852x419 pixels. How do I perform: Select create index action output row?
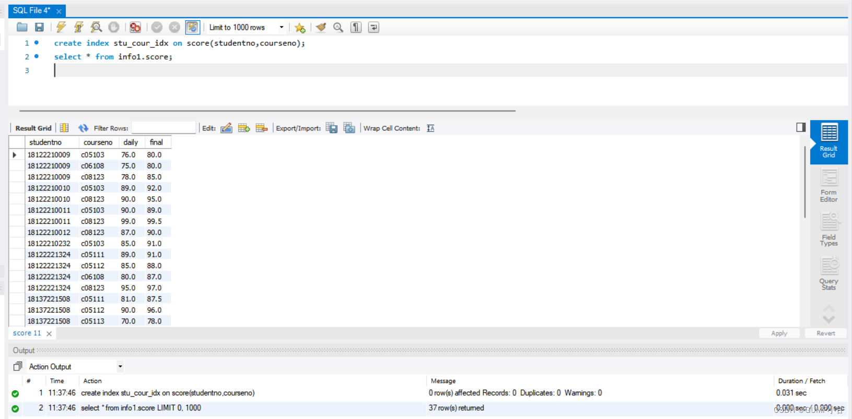tap(428, 393)
